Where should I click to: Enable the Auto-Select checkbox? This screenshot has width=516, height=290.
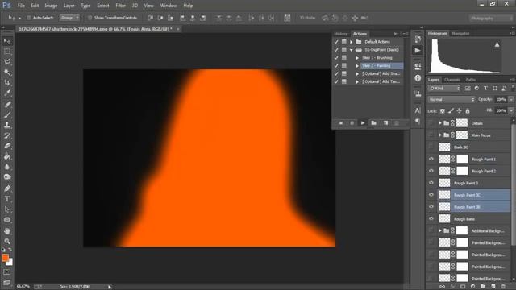click(x=29, y=18)
